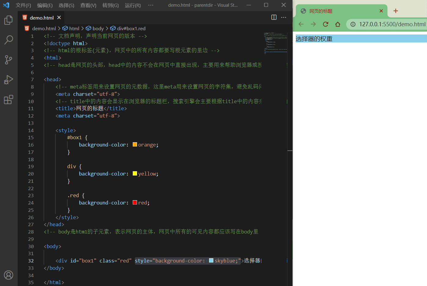Open the Extensions view
Viewport: 427px width, 286px height.
(8, 100)
